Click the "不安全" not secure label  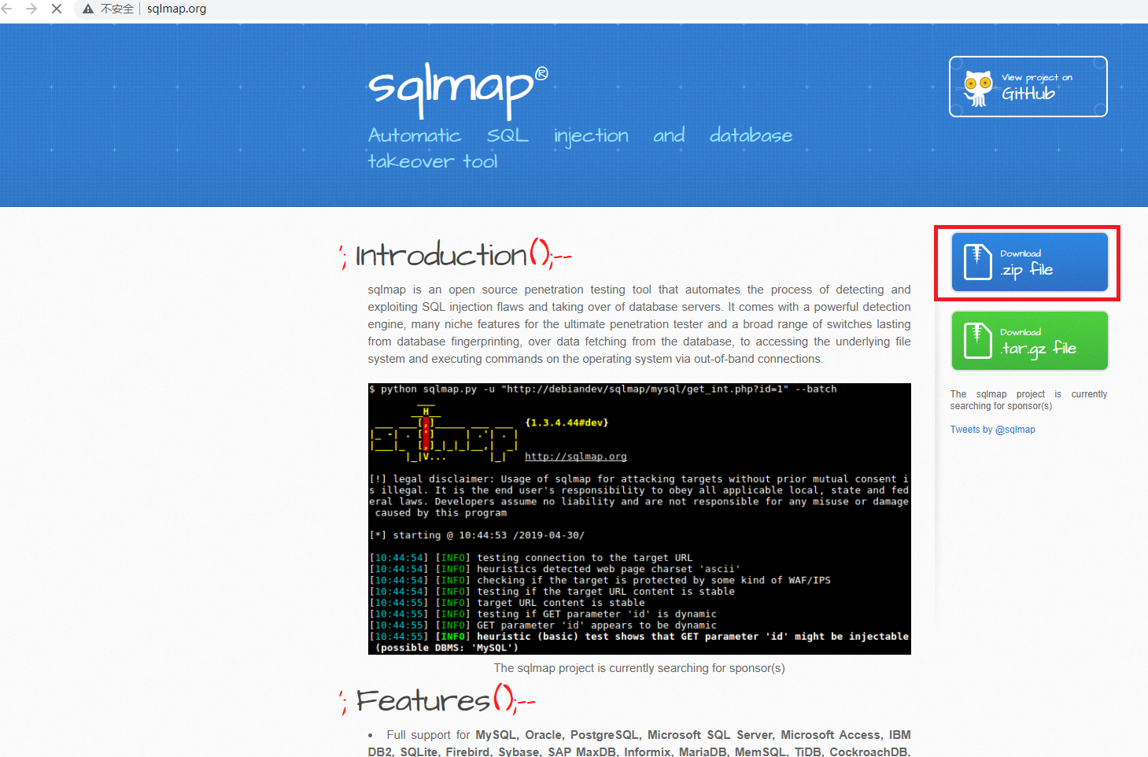tap(117, 9)
